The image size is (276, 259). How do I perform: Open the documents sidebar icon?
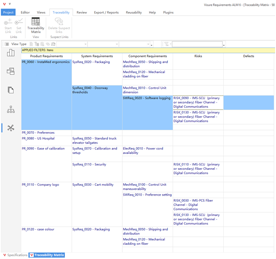(11, 90)
